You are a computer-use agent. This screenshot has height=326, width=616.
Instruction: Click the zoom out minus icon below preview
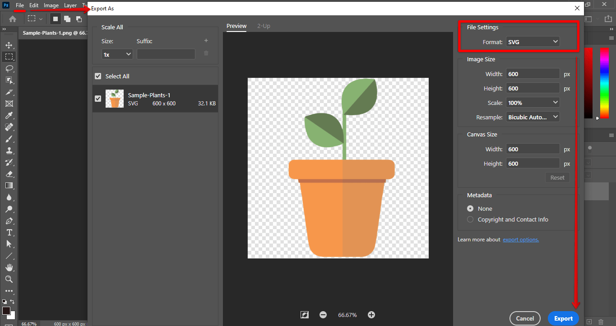coord(323,315)
